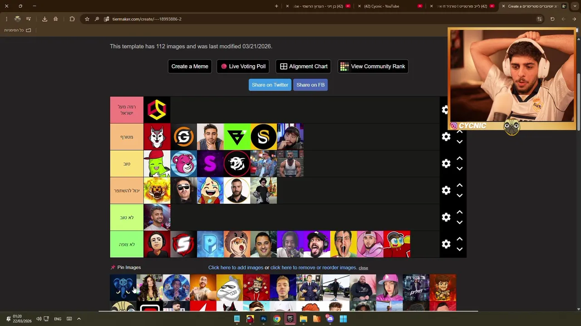Select the active Create a tier list tab
Screen dimensions: 581x326
click(x=534, y=6)
